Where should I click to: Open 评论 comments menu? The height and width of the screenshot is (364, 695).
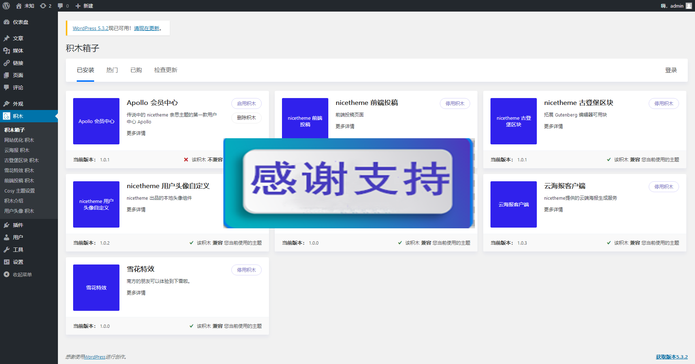(x=29, y=88)
